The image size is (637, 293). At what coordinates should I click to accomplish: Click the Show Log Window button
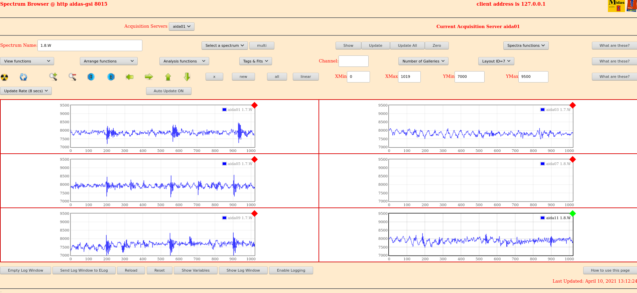coord(243,270)
